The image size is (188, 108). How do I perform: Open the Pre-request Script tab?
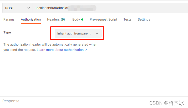(x=103, y=19)
